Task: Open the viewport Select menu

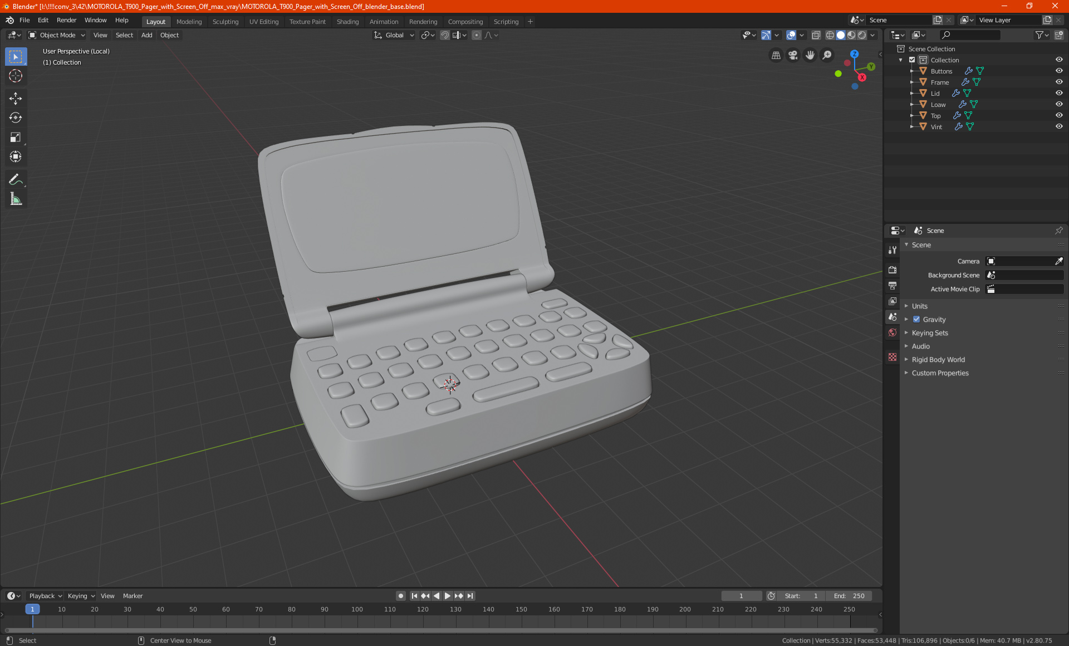Action: pos(124,35)
